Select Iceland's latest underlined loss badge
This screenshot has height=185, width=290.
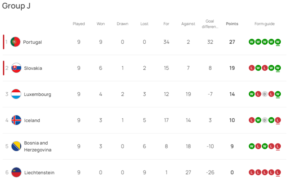pyautogui.click(x=278, y=120)
